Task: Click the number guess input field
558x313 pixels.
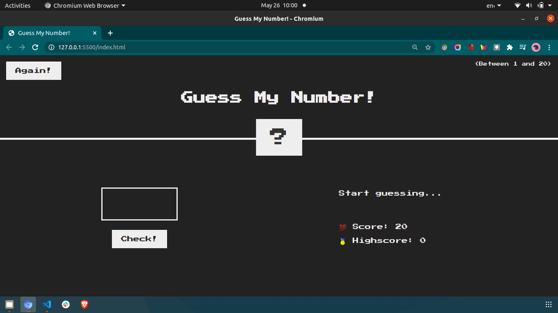Action: (x=139, y=204)
